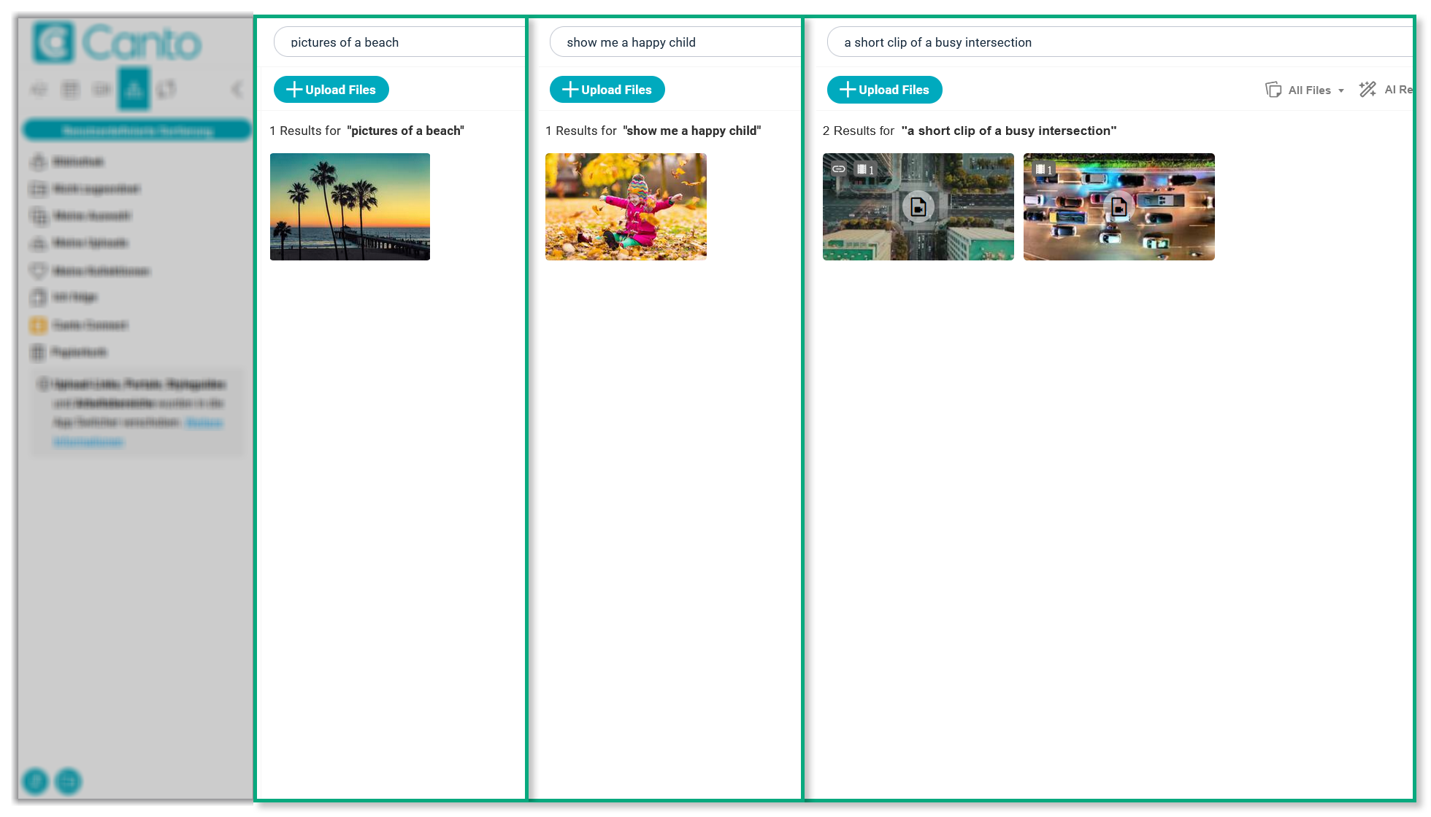The image size is (1431, 817).
Task: Click the wide teal pill button in the sidebar
Action: pyautogui.click(x=137, y=131)
